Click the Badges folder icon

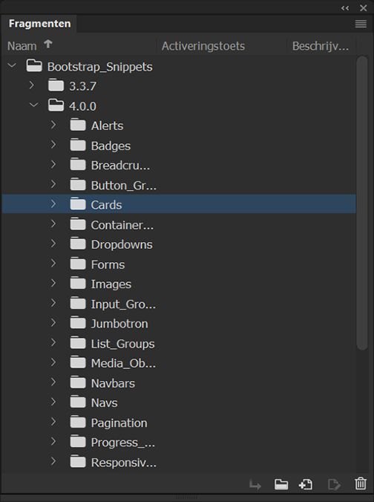(x=78, y=145)
